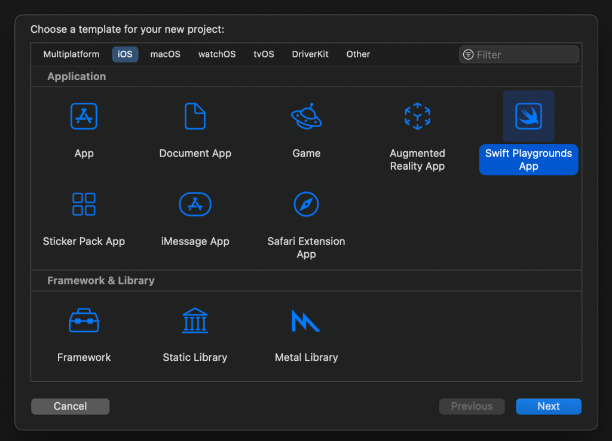
Task: Click the "Static Library" label text
Action: click(195, 357)
